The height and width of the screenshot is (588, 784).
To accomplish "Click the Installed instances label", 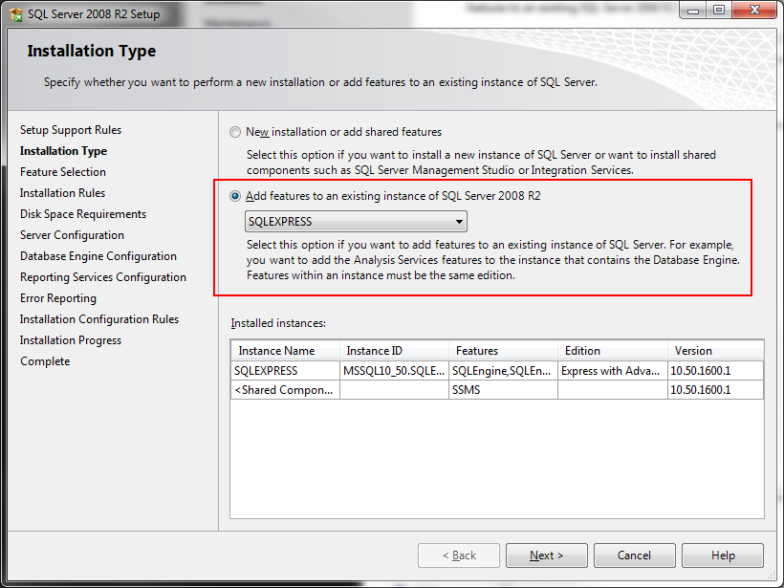I will [278, 323].
